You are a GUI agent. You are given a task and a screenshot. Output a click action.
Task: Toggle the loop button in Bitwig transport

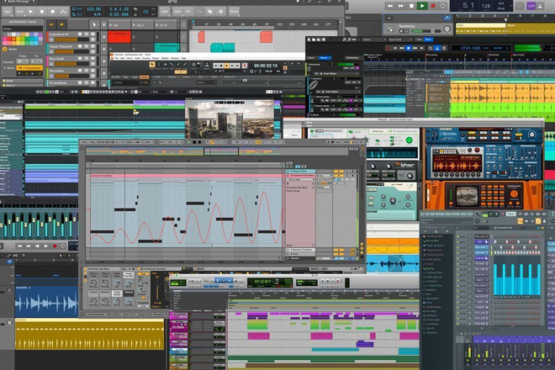click(x=145, y=12)
